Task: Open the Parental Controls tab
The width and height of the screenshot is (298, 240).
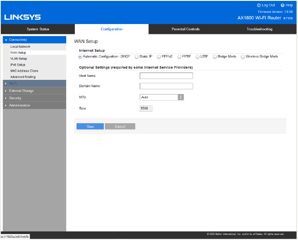Action: (x=186, y=29)
